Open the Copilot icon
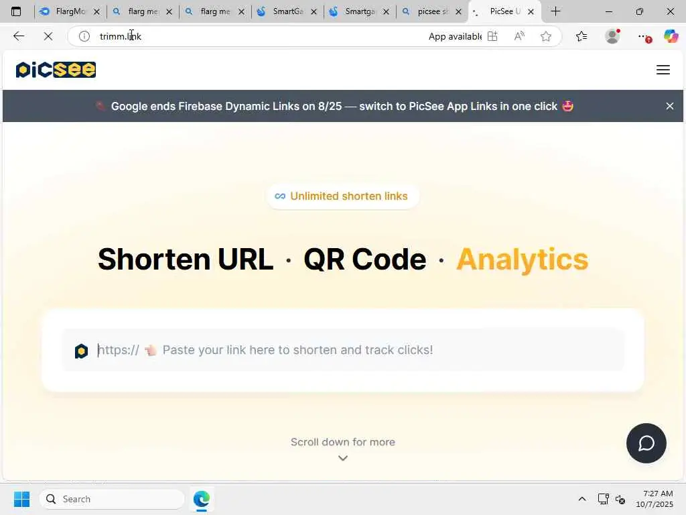Image resolution: width=686 pixels, height=515 pixels. [671, 36]
